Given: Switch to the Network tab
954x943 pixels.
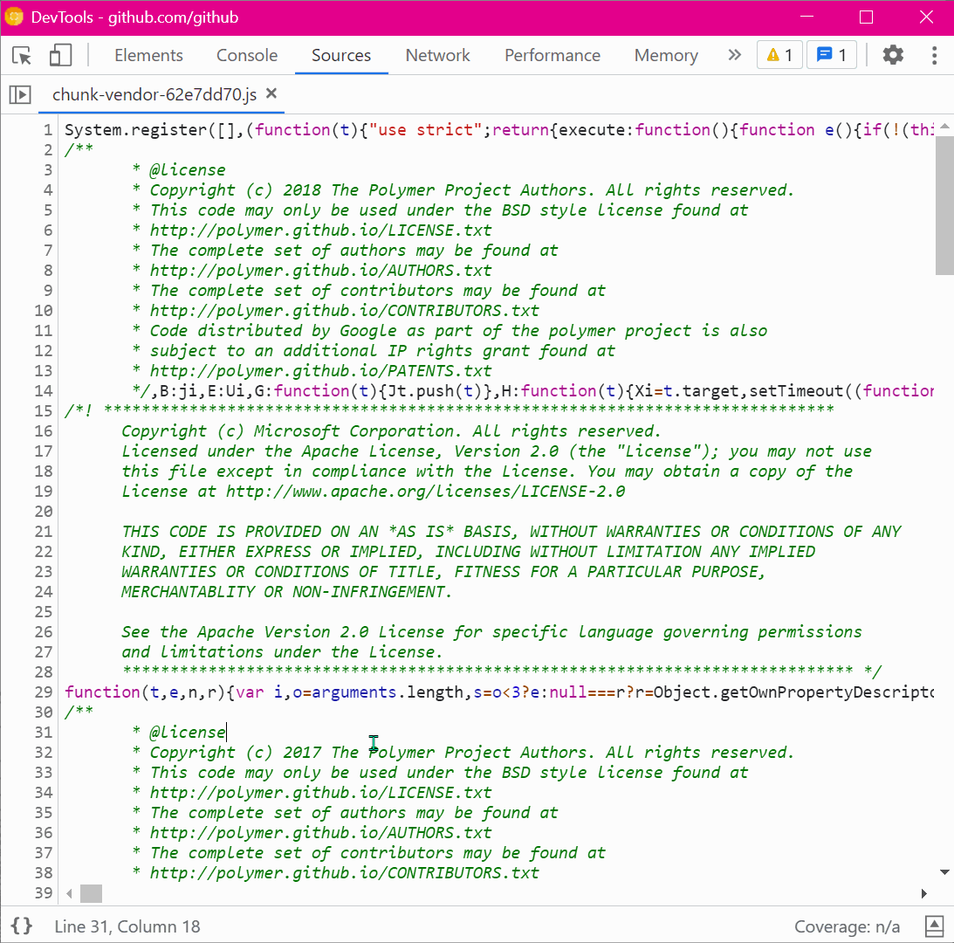Looking at the screenshot, I should click(x=437, y=54).
